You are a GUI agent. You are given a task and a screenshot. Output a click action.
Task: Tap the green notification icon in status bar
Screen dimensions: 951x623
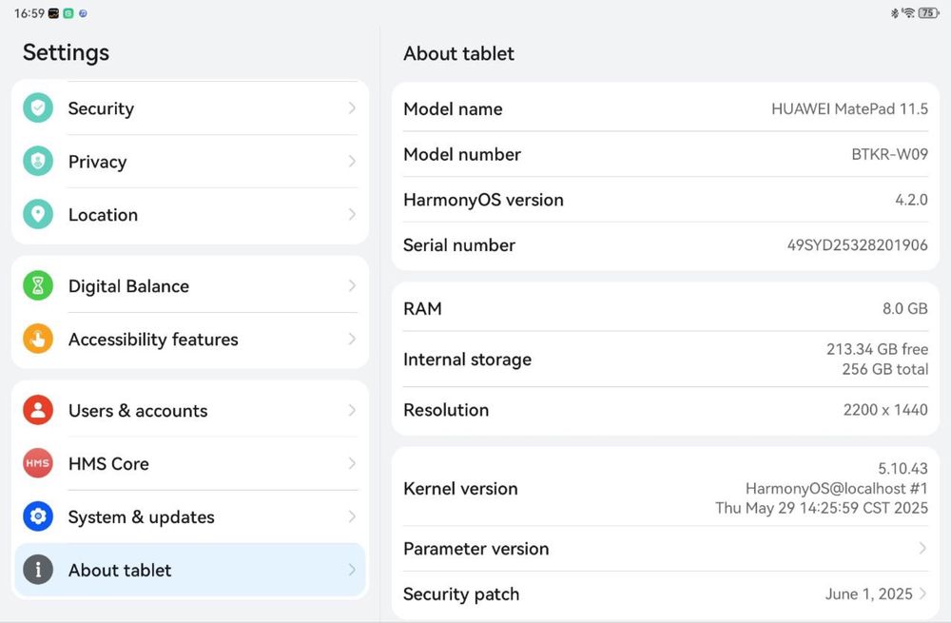click(68, 13)
